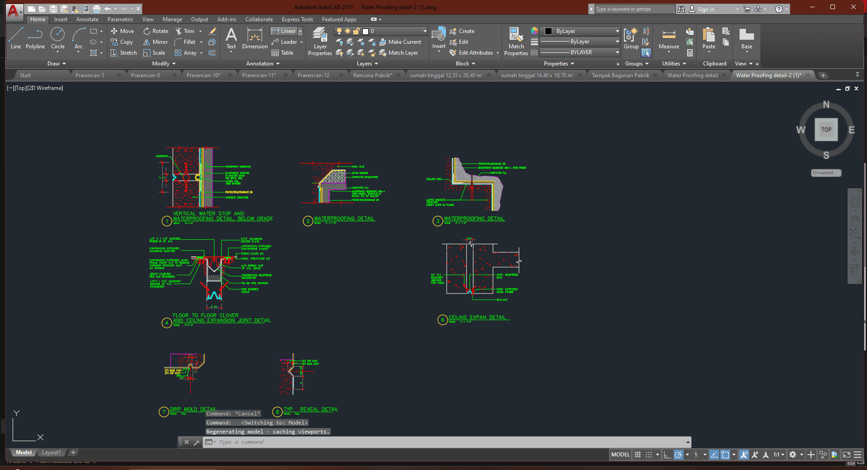Click Sign In link
This screenshot has width=867, height=470.
706,9
